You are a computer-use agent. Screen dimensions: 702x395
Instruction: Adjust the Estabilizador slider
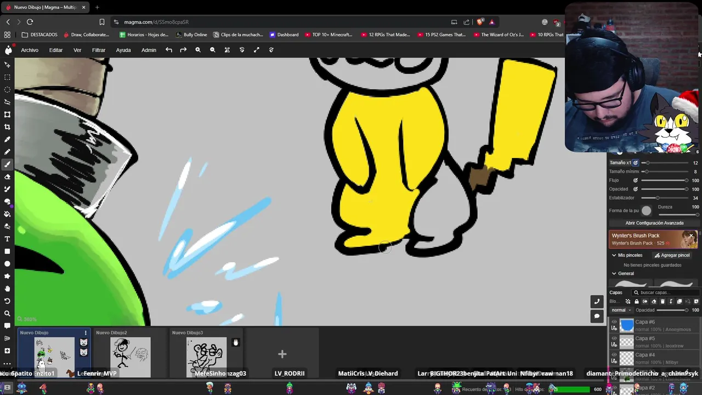(x=664, y=198)
